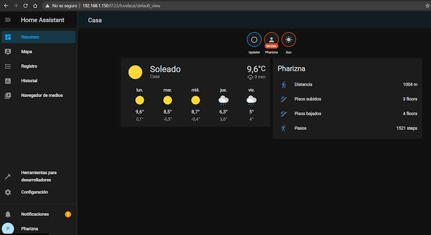
Task: Open the Configuración gear icon
Action: 8,192
